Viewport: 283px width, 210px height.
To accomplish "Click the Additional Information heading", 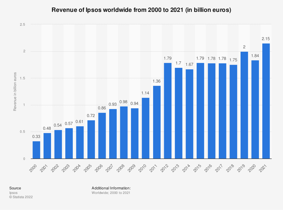I will click(x=111, y=188).
